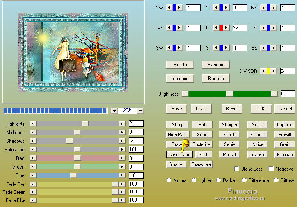Viewport: 297px width, 207px height.
Task: Click Green slider left arrow
Action: [33, 166]
